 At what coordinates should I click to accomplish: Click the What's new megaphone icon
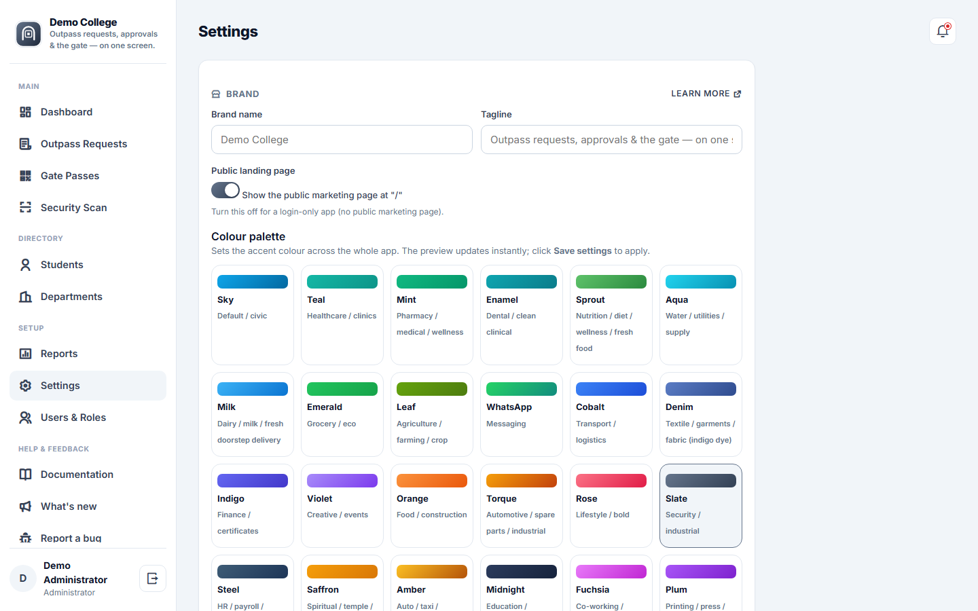26,506
